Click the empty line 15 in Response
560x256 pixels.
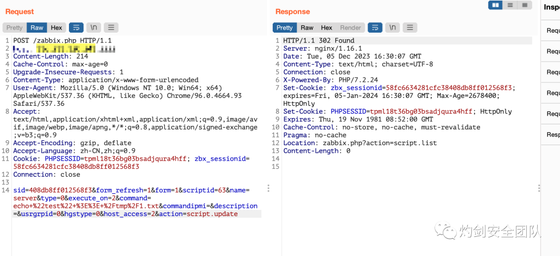[x=407, y=166]
